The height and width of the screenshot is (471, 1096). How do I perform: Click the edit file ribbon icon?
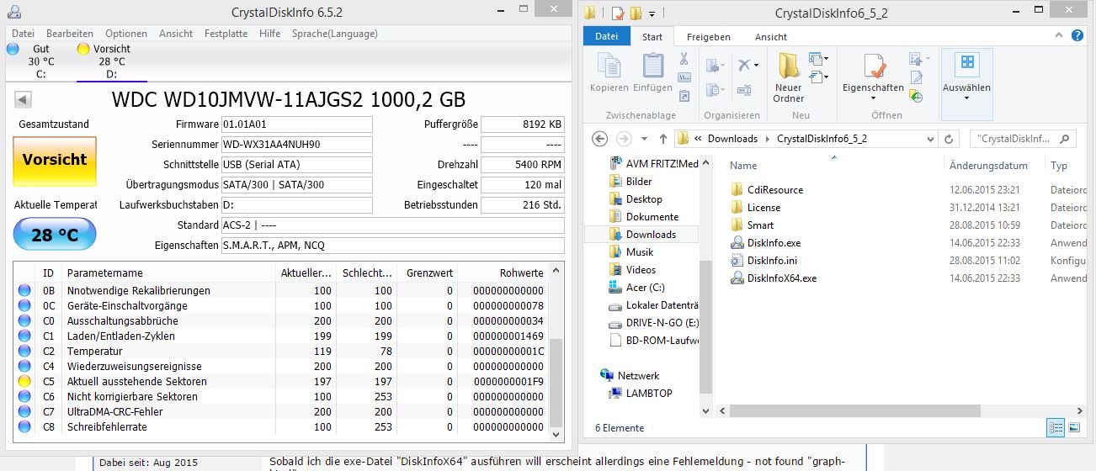[x=916, y=78]
